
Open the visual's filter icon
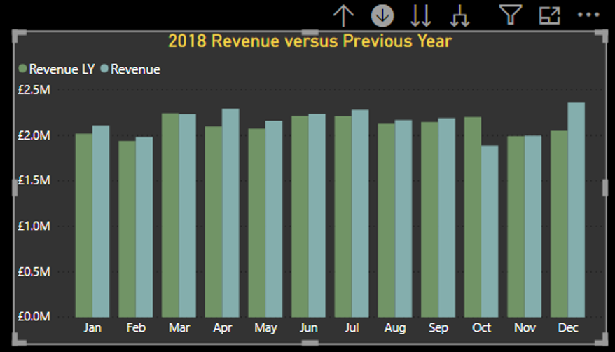pos(509,15)
